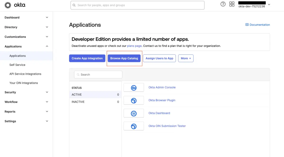Click the Okta Browser Plugin app icon
284x157 pixels.
coord(134,100)
